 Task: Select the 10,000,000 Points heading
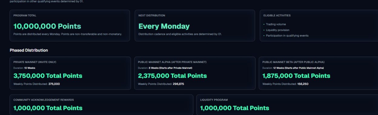tap(47, 26)
